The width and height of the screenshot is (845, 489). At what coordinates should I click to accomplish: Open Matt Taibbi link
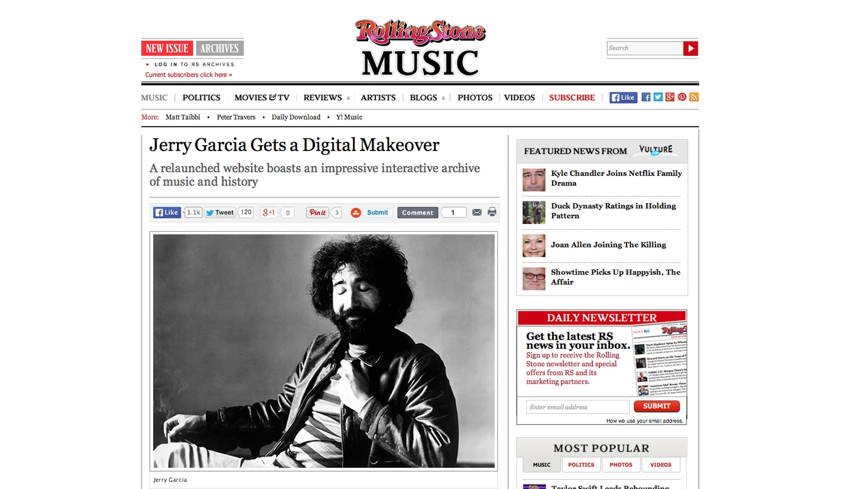[x=183, y=117]
